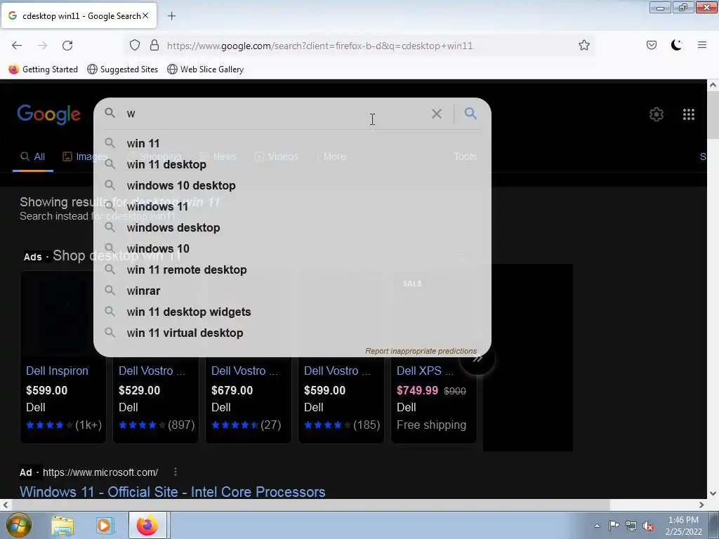Screen dimensions: 719x539
Task: Click the horizontal scrollbar right arrow
Action: point(701,505)
